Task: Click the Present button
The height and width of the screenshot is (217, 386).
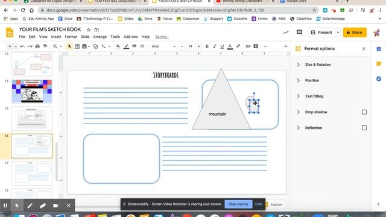Action: pyautogui.click(x=321, y=33)
